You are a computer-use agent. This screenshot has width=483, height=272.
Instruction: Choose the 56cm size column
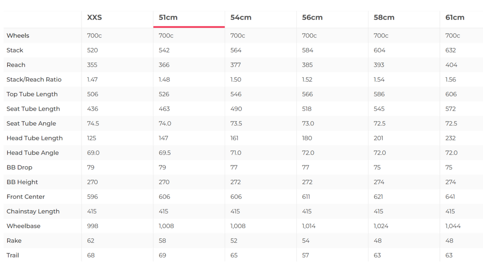point(312,18)
